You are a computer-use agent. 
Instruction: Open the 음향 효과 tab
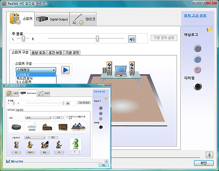pyautogui.click(x=39, y=53)
